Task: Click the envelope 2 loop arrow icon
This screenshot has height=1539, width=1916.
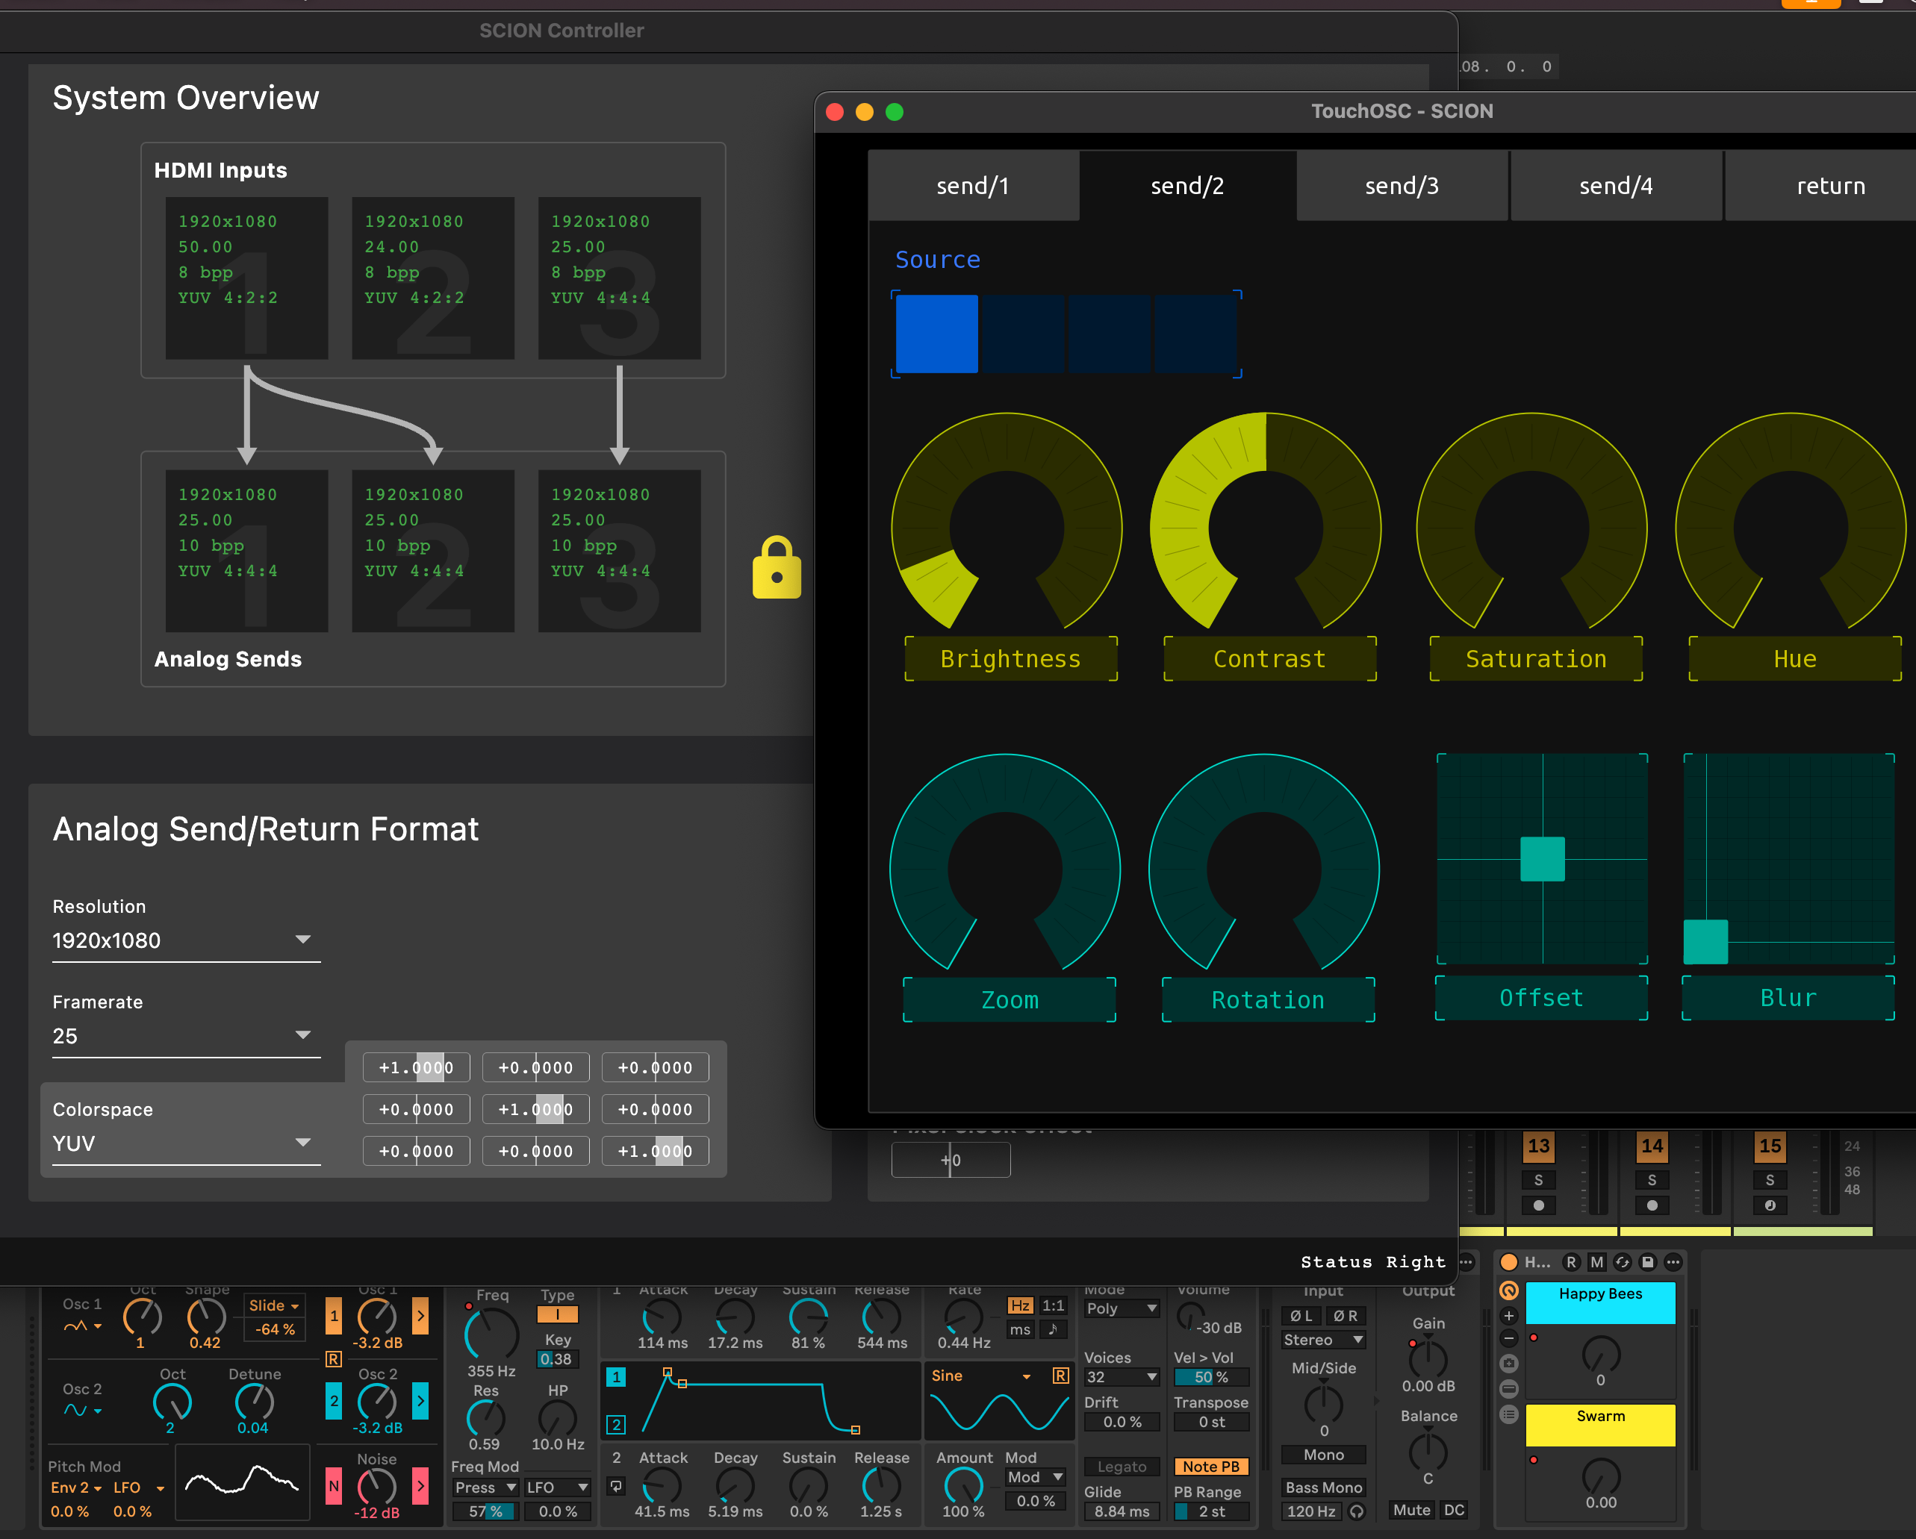Action: pos(616,1486)
